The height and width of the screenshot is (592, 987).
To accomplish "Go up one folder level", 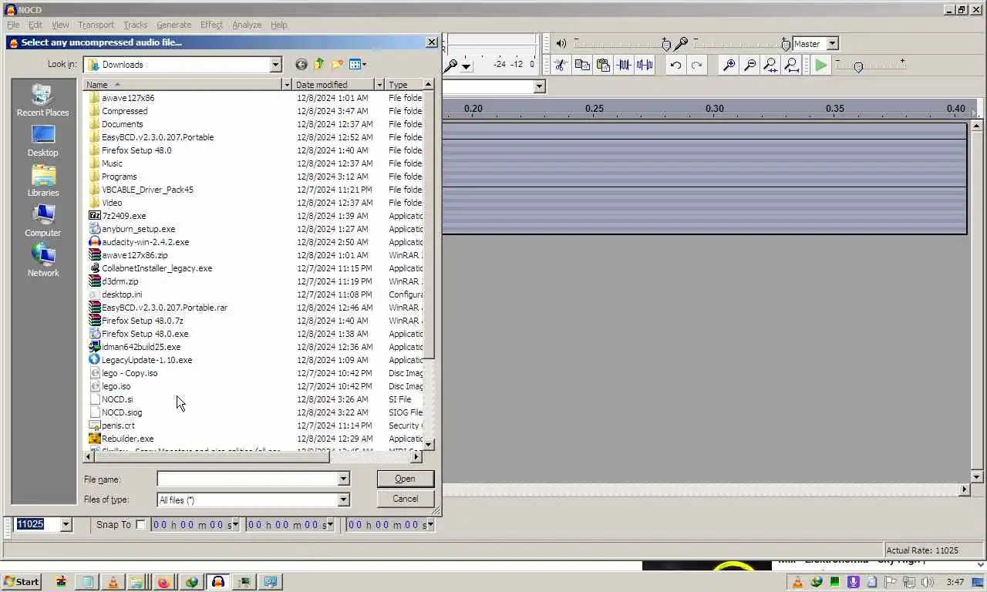I will coord(319,65).
